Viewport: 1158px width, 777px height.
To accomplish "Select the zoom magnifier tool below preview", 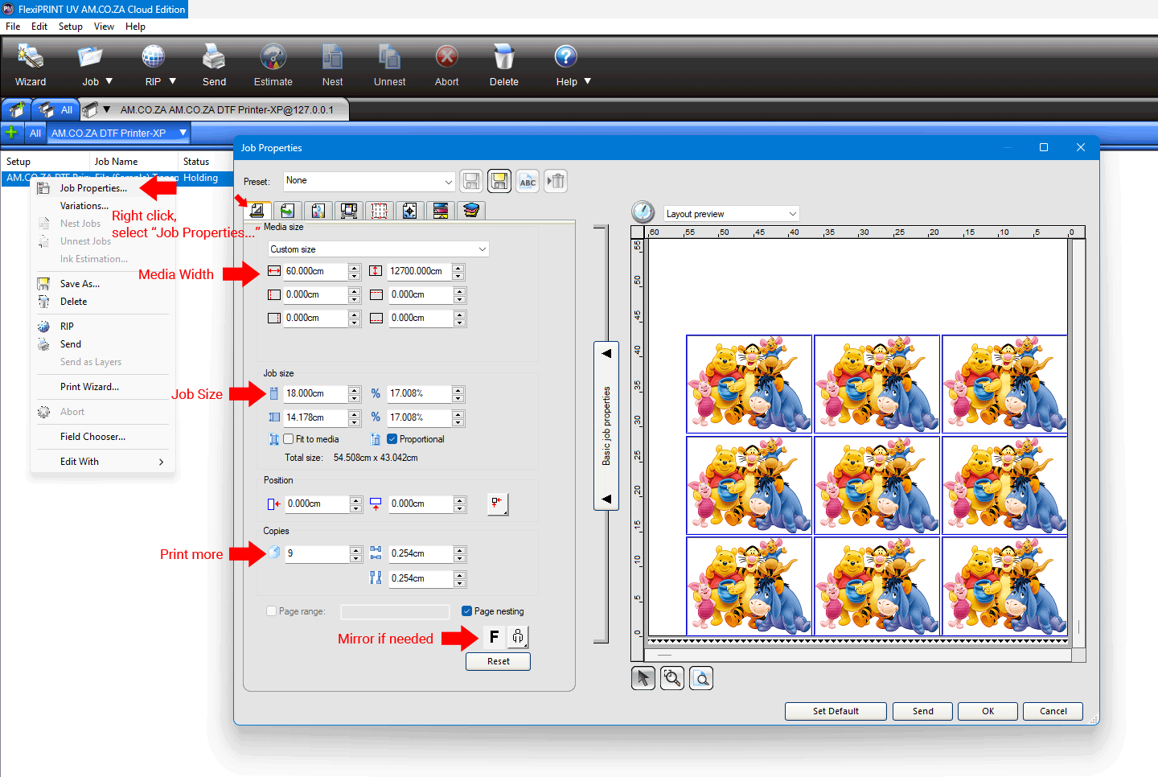I will coord(672,678).
